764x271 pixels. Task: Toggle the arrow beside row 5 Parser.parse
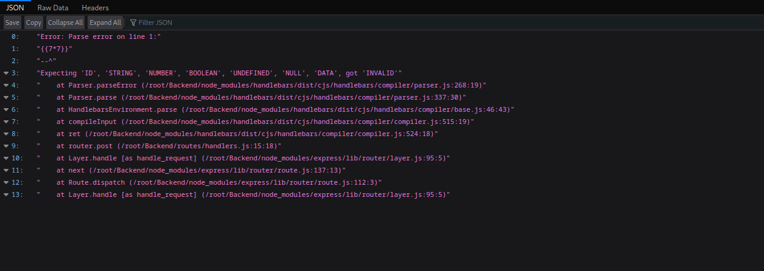pyautogui.click(x=6, y=97)
